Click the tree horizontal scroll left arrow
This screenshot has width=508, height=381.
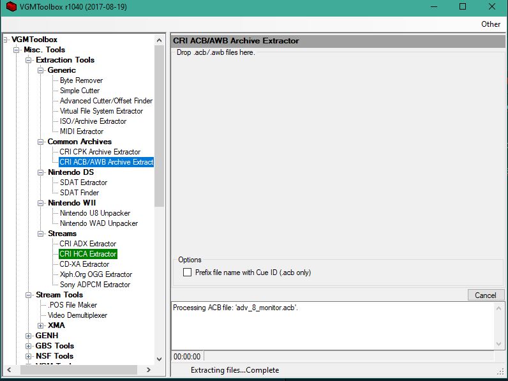tap(9, 370)
